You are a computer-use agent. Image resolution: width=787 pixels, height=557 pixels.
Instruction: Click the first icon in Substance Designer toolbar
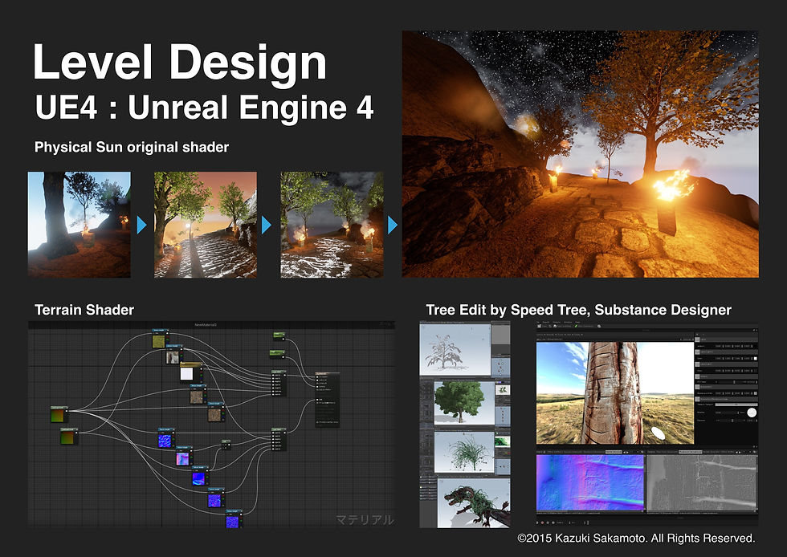[539, 326]
